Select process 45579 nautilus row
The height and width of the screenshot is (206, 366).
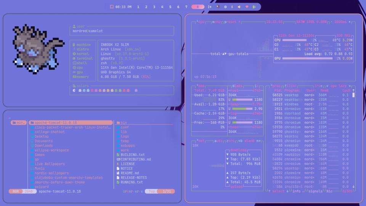coord(310,154)
